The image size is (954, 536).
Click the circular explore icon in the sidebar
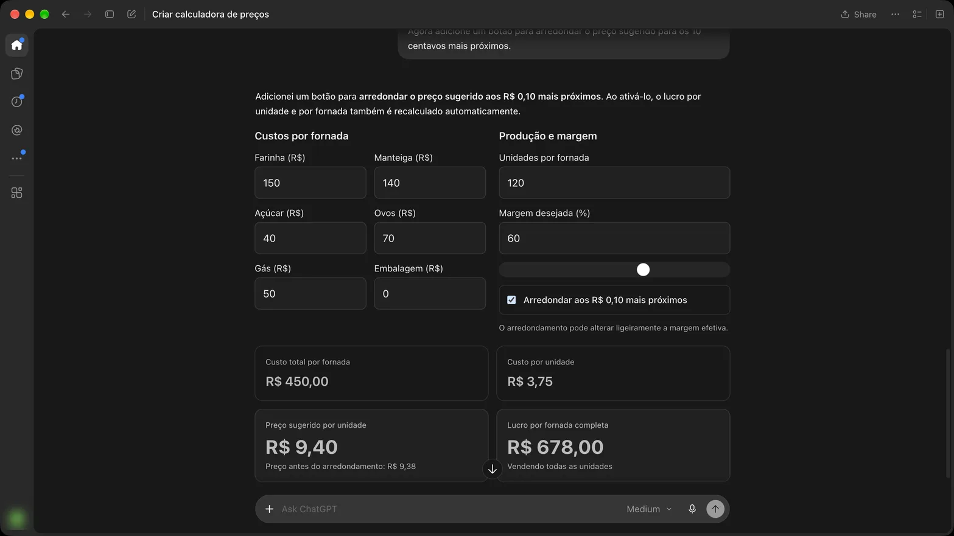click(17, 130)
